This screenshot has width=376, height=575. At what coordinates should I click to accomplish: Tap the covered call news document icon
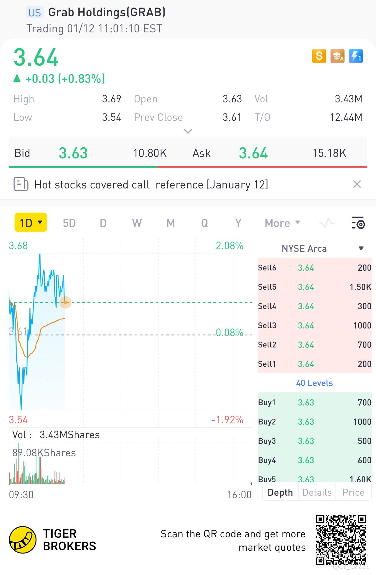[21, 184]
